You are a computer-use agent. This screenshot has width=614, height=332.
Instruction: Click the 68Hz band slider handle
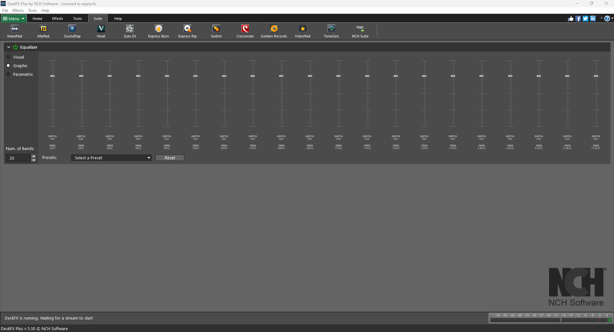pyautogui.click(x=138, y=76)
